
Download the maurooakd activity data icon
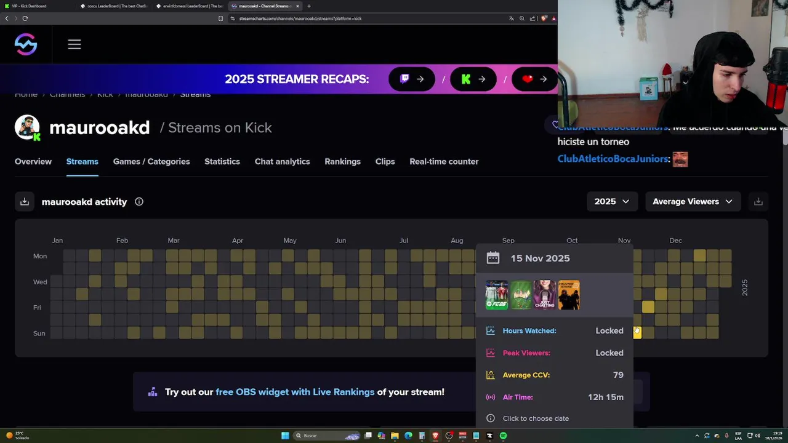(25, 202)
